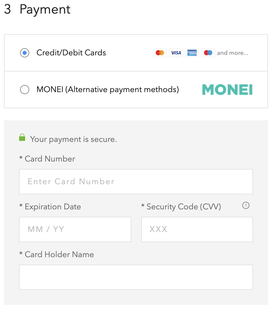Click the VISA card icon
Image resolution: width=272 pixels, height=311 pixels.
(176, 53)
